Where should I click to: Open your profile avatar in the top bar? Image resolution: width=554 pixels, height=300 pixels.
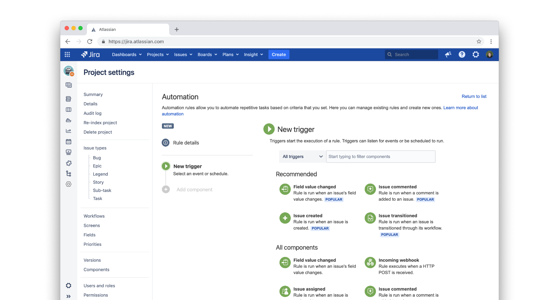[x=489, y=54]
